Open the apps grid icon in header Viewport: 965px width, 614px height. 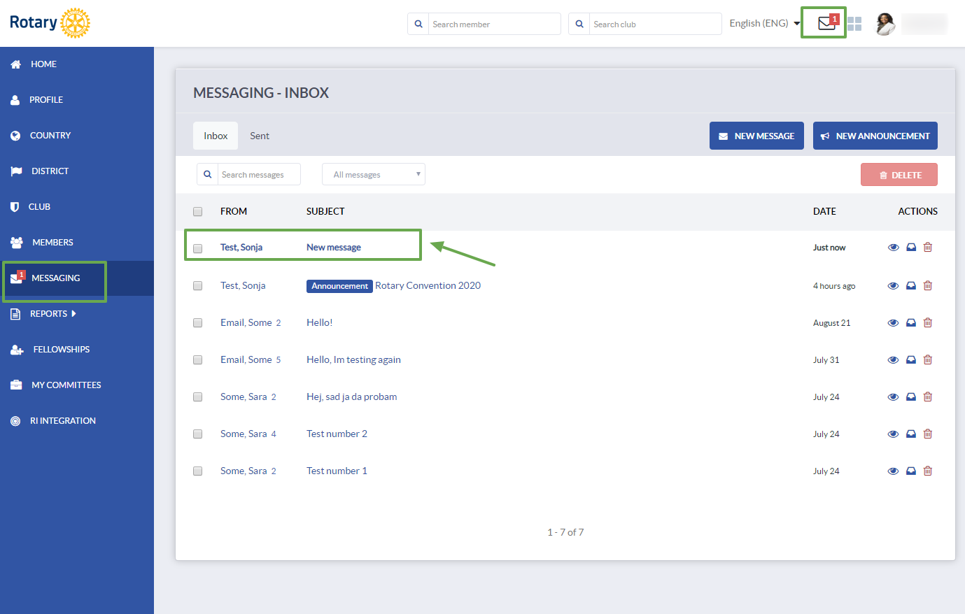click(x=854, y=24)
